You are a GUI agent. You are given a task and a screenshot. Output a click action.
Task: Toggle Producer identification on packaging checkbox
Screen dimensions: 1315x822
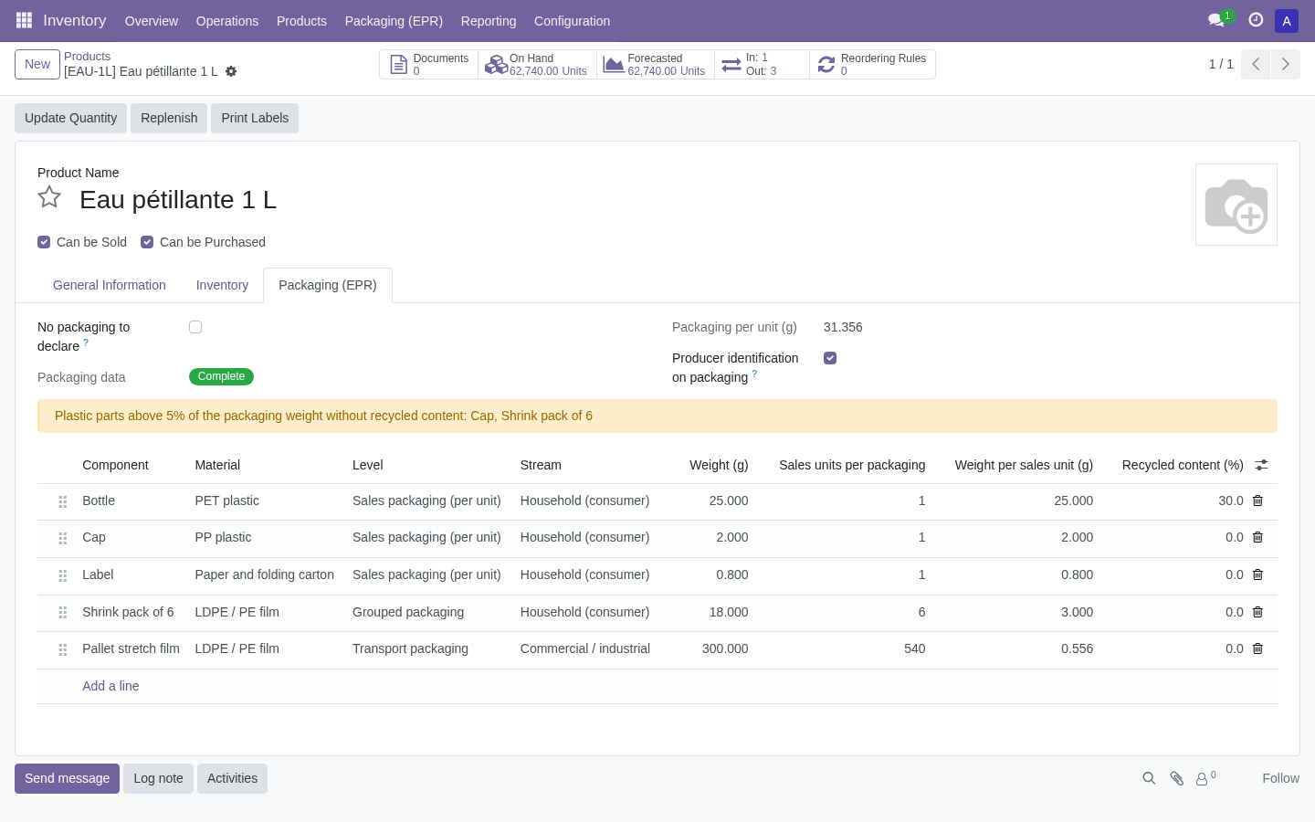point(830,358)
